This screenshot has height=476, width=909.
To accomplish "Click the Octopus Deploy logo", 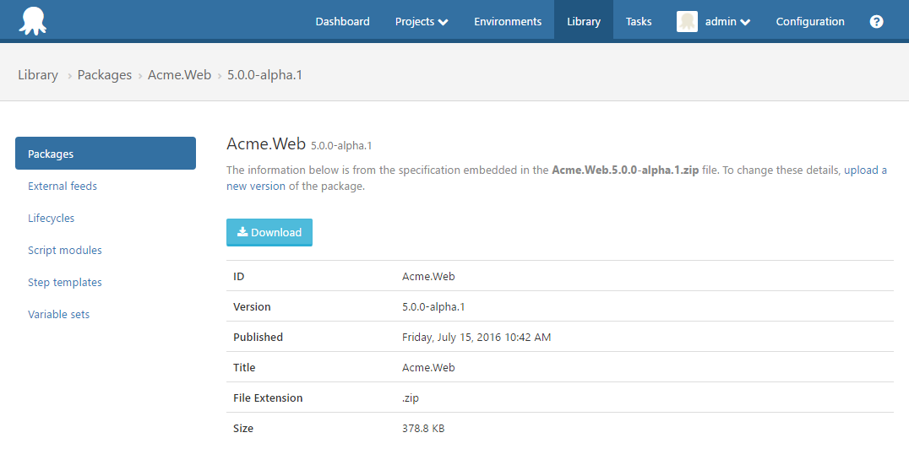I will [32, 21].
